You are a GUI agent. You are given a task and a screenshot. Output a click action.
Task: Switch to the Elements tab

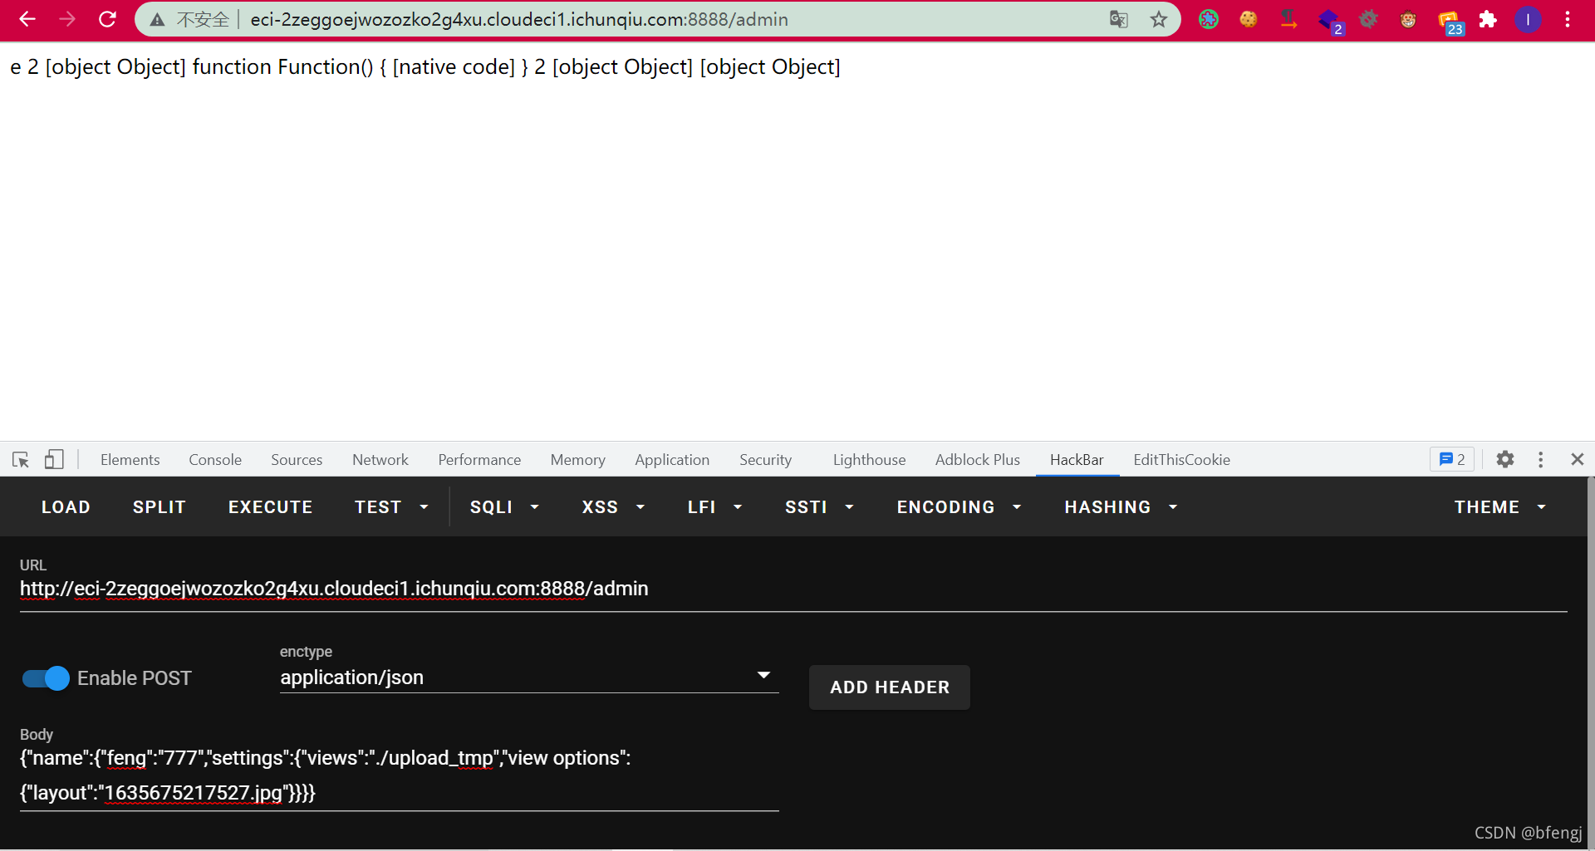click(130, 459)
